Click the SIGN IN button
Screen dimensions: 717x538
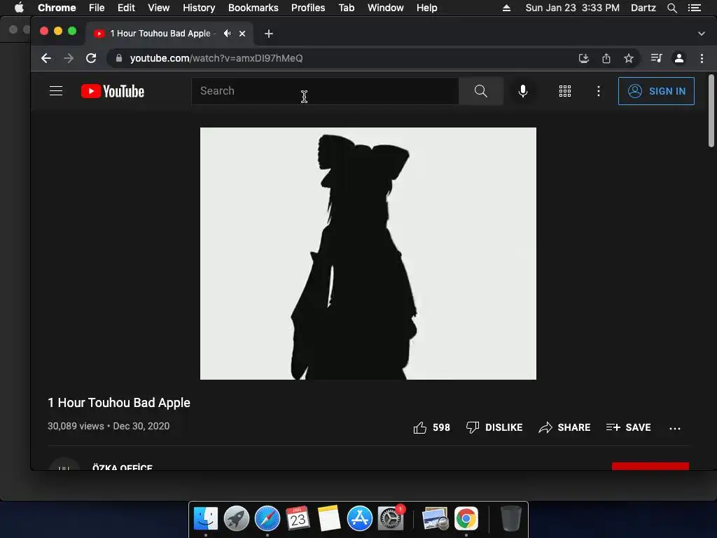pyautogui.click(x=655, y=91)
